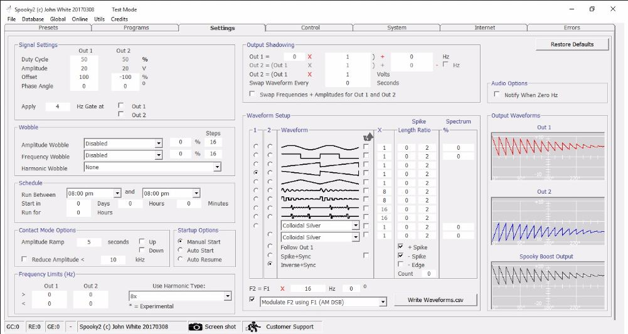Screen dimensions: 628x334
Task: Click the Spooky Boost Output waveform preview
Action: [x=548, y=286]
